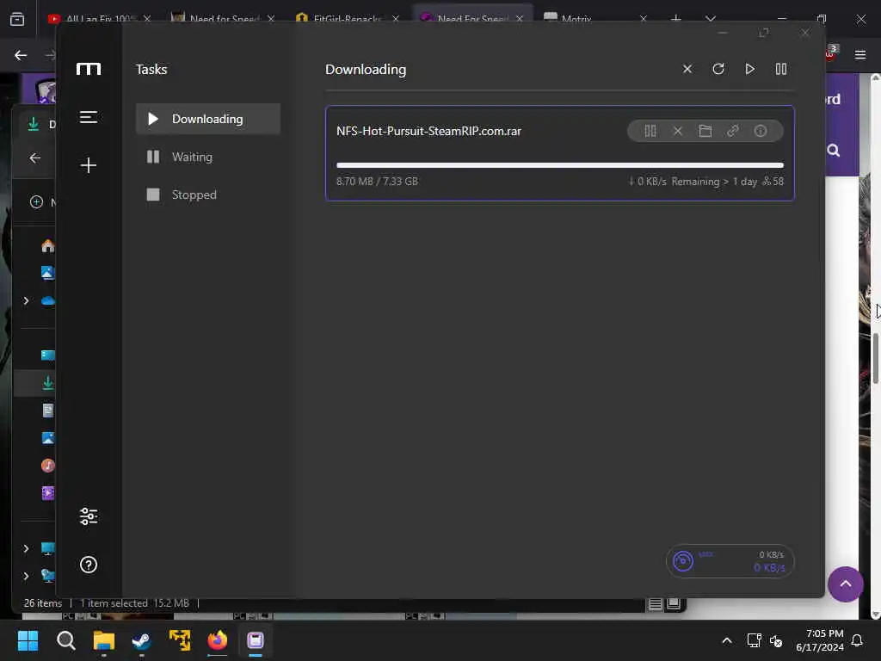Go back in File Explorer
Viewport: 881px width, 661px height.
34,158
